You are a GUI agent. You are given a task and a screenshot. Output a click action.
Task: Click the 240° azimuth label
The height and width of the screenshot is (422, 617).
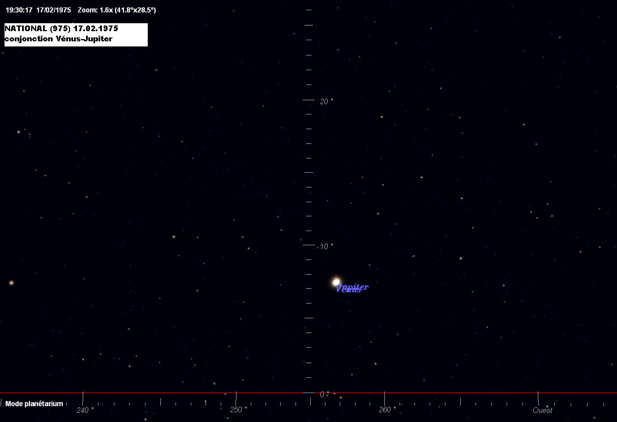pos(85,410)
